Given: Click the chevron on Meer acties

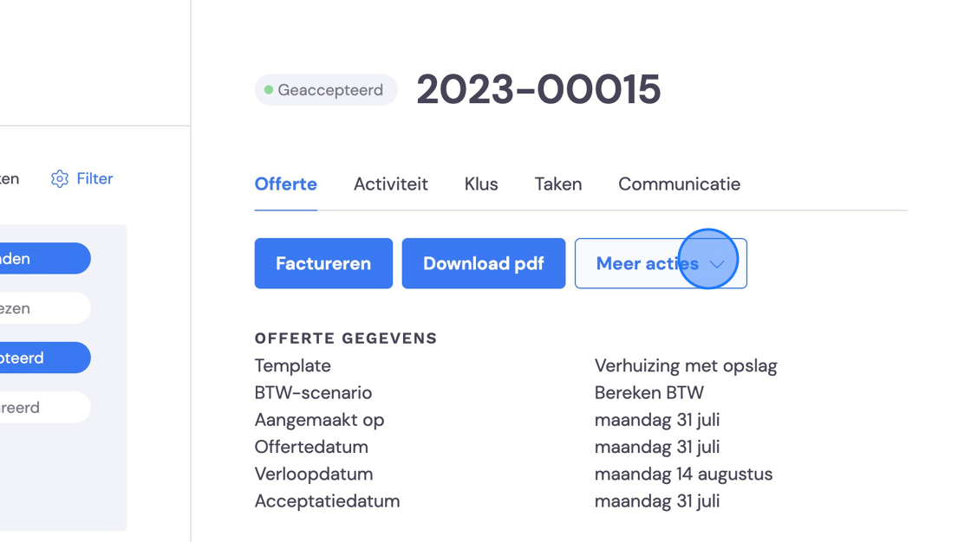Looking at the screenshot, I should tap(716, 264).
